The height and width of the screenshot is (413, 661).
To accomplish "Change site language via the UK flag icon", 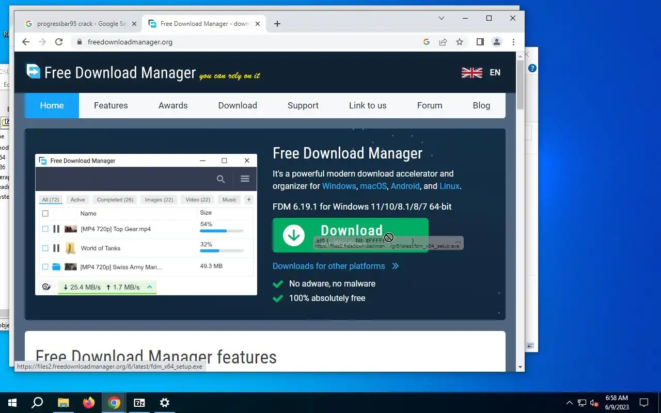I will [471, 73].
